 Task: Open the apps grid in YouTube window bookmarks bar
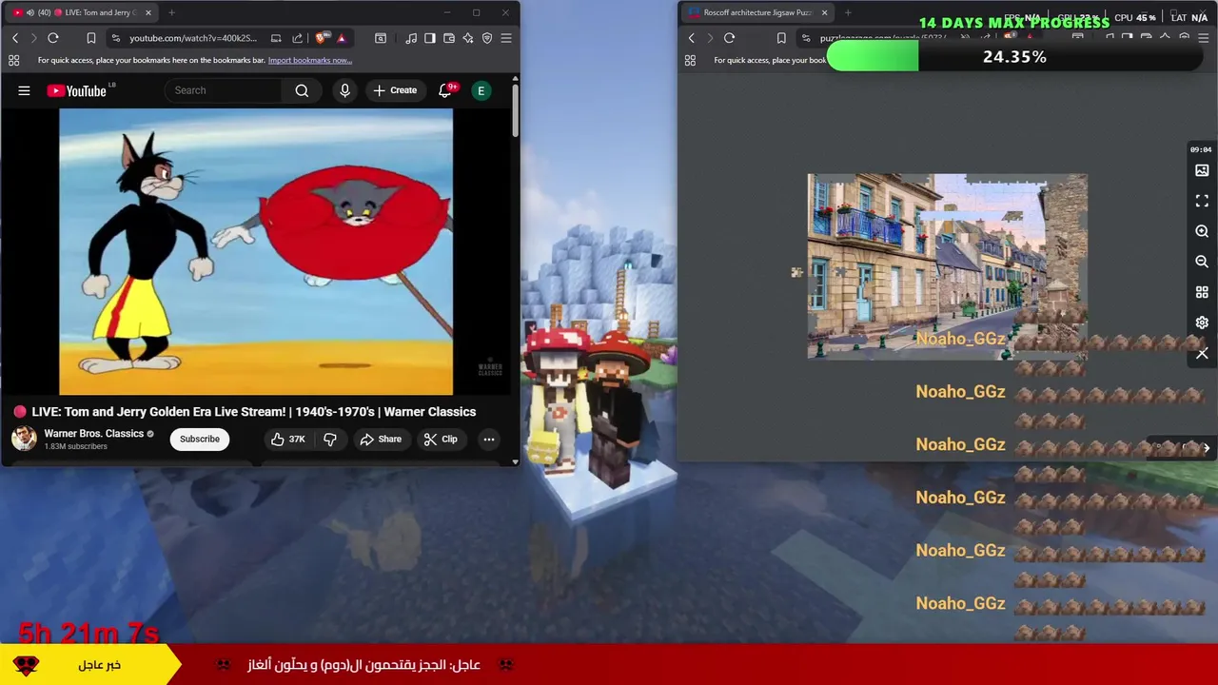click(x=13, y=60)
